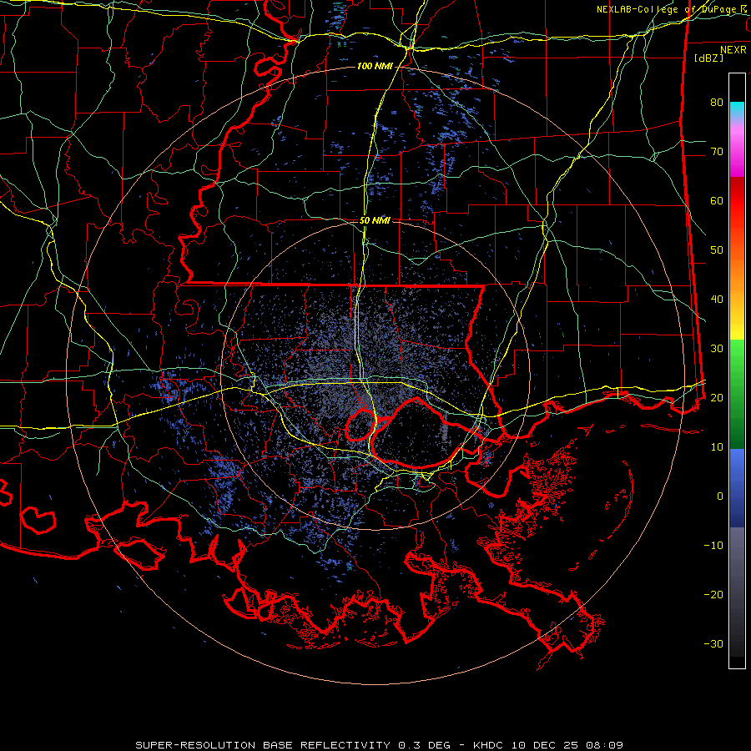751x751 pixels.
Task: Click the "40" dBZ scale value
Action: point(717,300)
